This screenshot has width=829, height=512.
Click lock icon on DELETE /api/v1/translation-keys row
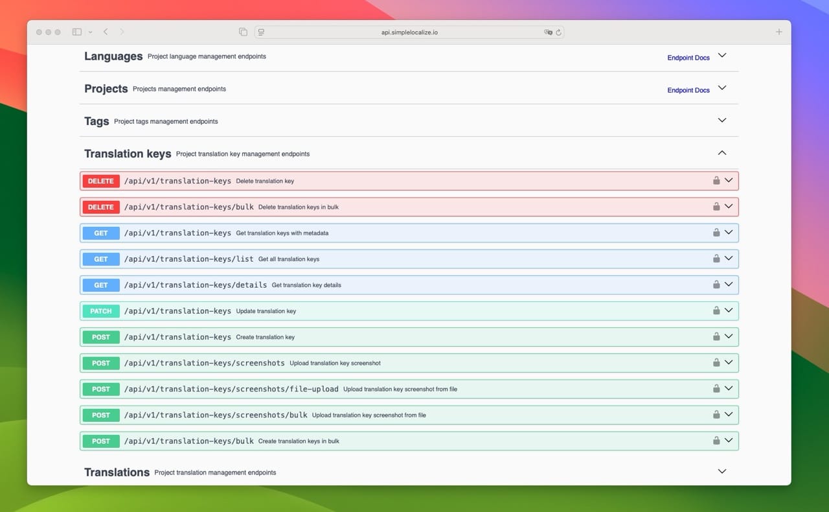tap(716, 181)
